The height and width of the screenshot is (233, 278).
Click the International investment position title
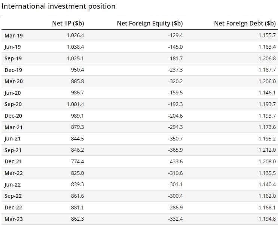[x=58, y=6]
